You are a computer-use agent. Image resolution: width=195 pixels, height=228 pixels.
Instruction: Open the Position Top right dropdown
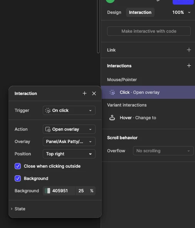69,154
